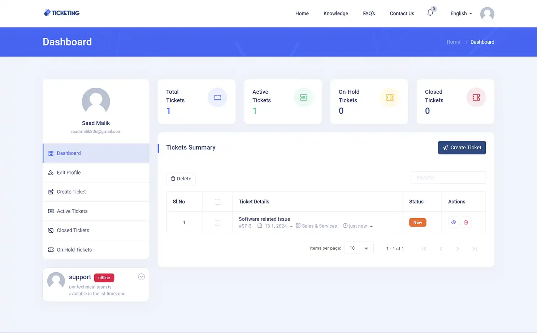Collapse the support offline widget
The width and height of the screenshot is (537, 333).
[x=141, y=276]
